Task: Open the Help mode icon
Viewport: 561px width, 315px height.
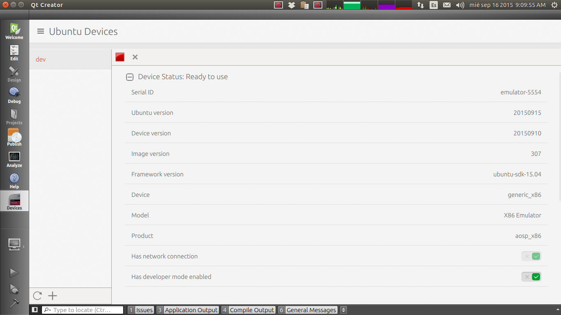Action: [14, 181]
